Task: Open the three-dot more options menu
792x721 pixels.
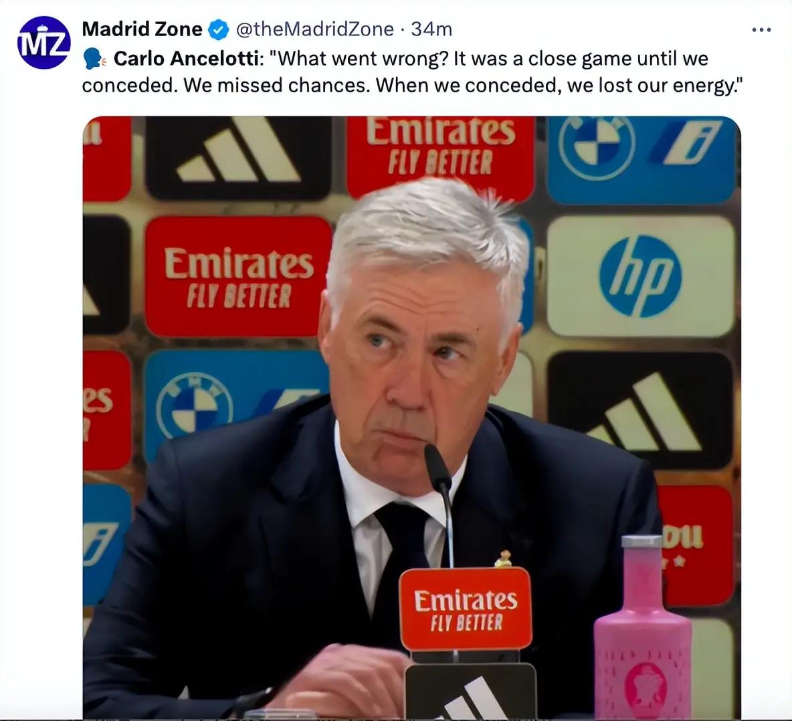Action: coord(761,30)
